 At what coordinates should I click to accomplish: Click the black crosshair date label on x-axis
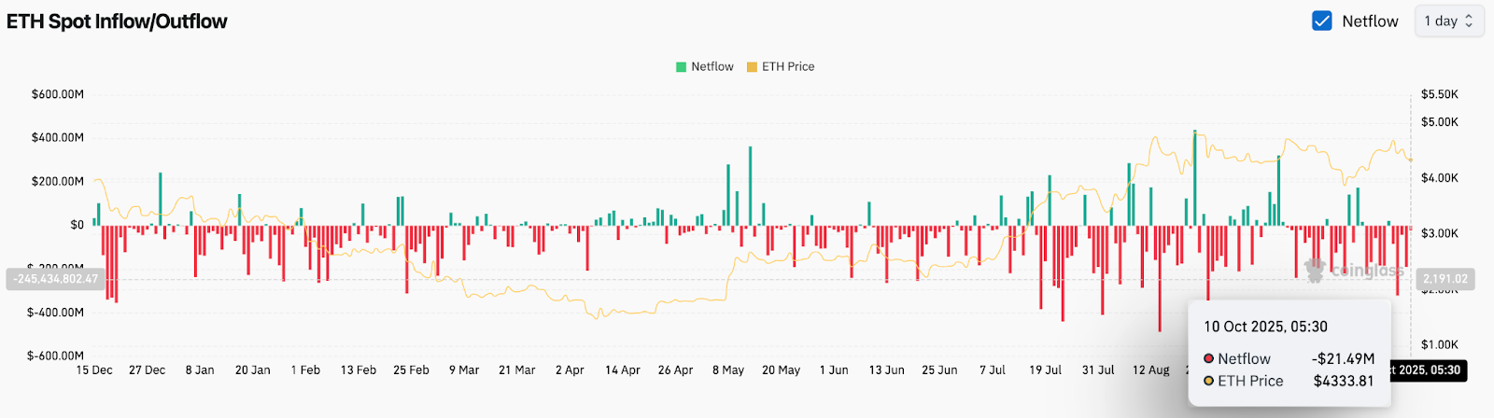point(1428,370)
